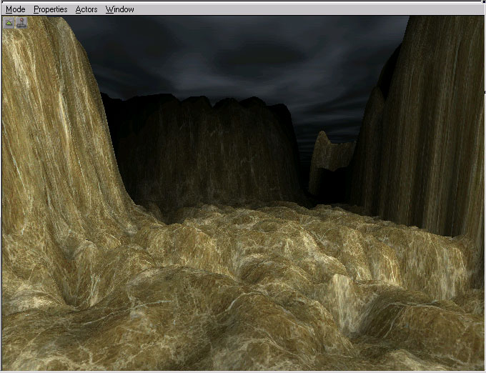Open the Window menu

(119, 9)
